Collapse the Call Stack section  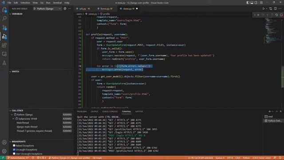[x=10, y=111]
